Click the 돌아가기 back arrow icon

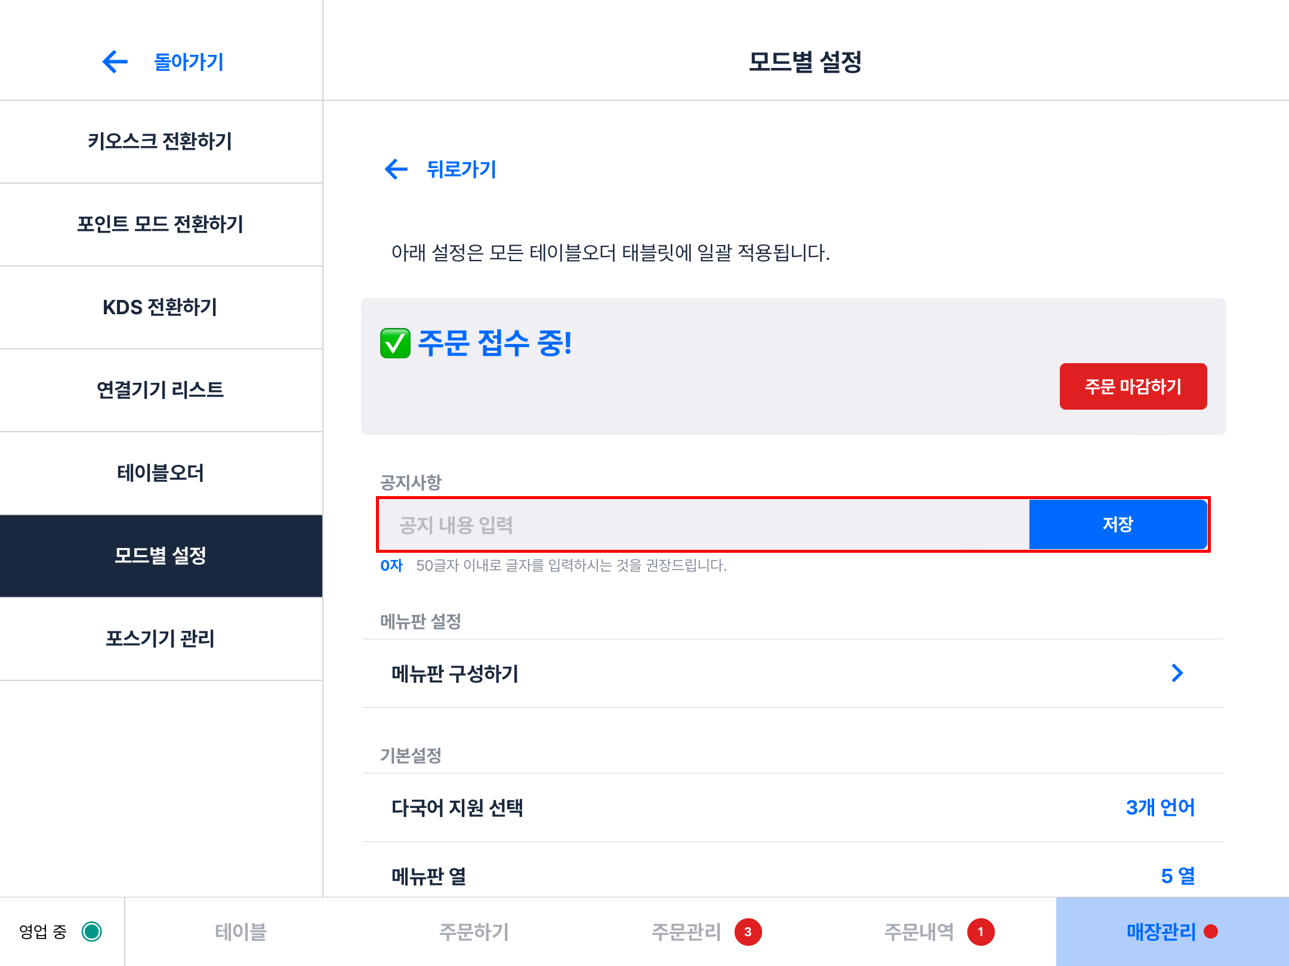(x=115, y=61)
